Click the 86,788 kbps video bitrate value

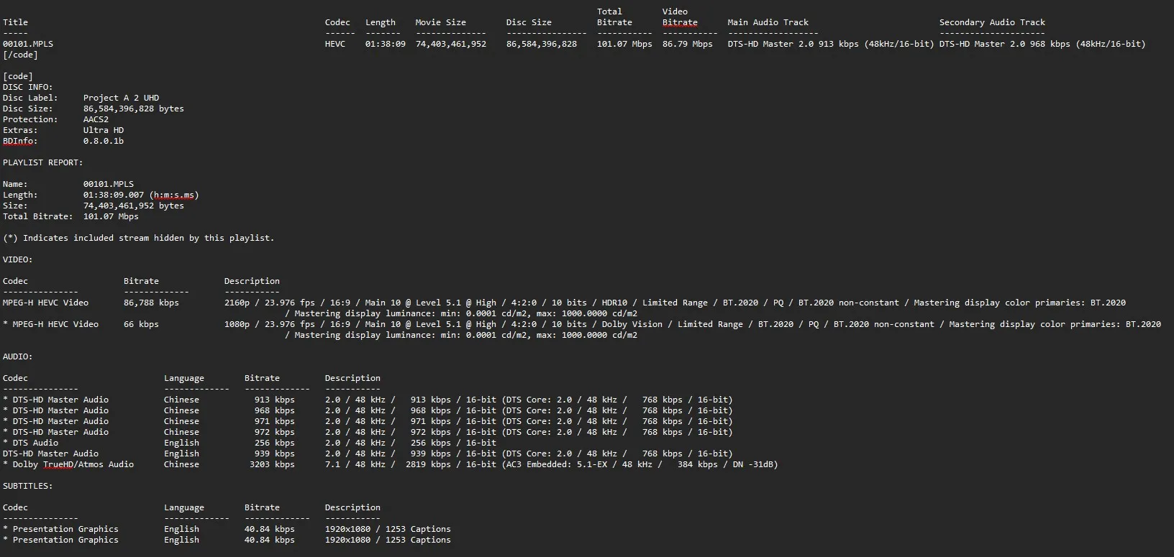151,303
